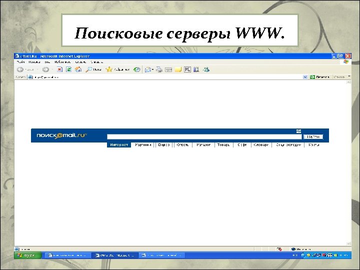Select the Карты search tab

click(x=314, y=145)
